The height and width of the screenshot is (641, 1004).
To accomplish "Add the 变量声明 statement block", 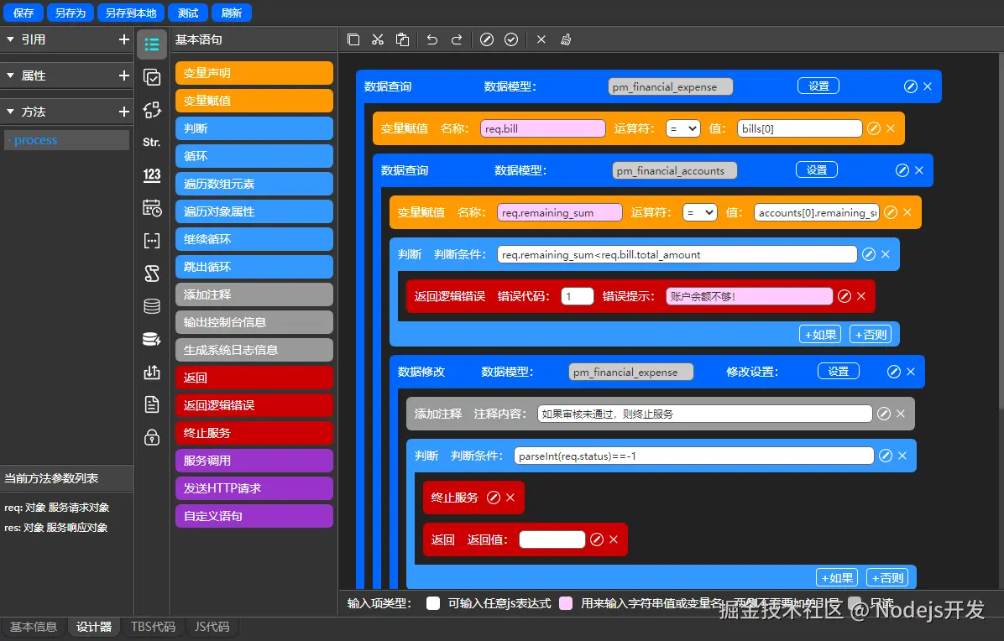I will click(254, 73).
